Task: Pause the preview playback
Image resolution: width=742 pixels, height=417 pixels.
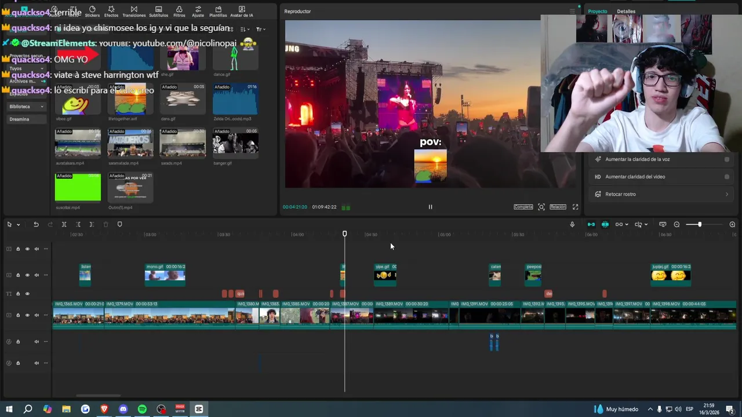Action: pyautogui.click(x=430, y=207)
